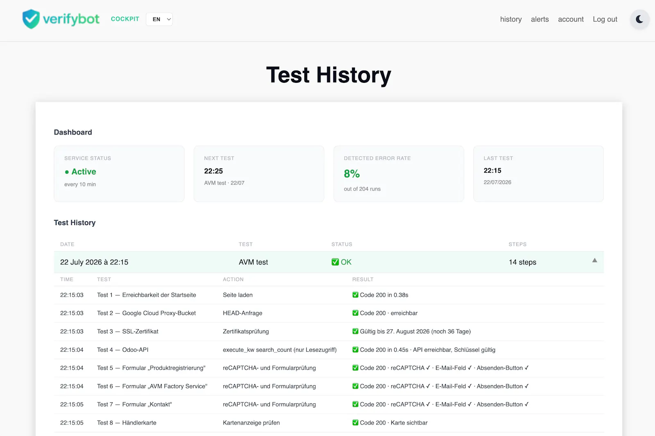Click Log out
Image resolution: width=655 pixels, height=436 pixels.
coord(605,19)
